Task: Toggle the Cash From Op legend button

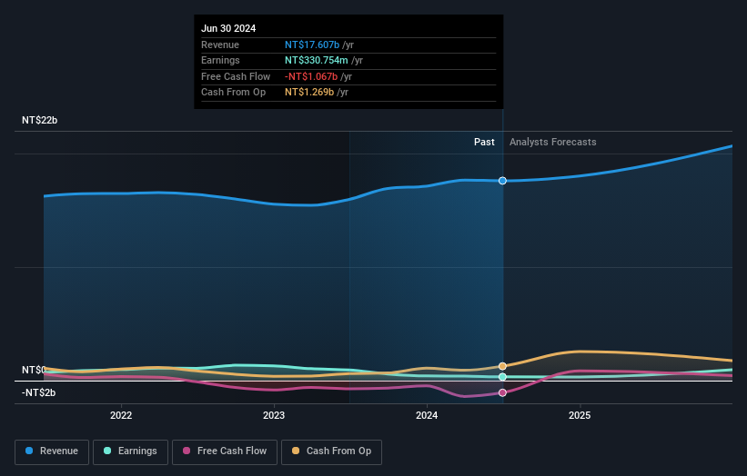Action: [331, 451]
